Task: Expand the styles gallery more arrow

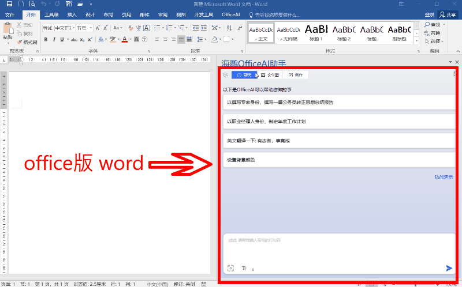Action: pyautogui.click(x=416, y=41)
